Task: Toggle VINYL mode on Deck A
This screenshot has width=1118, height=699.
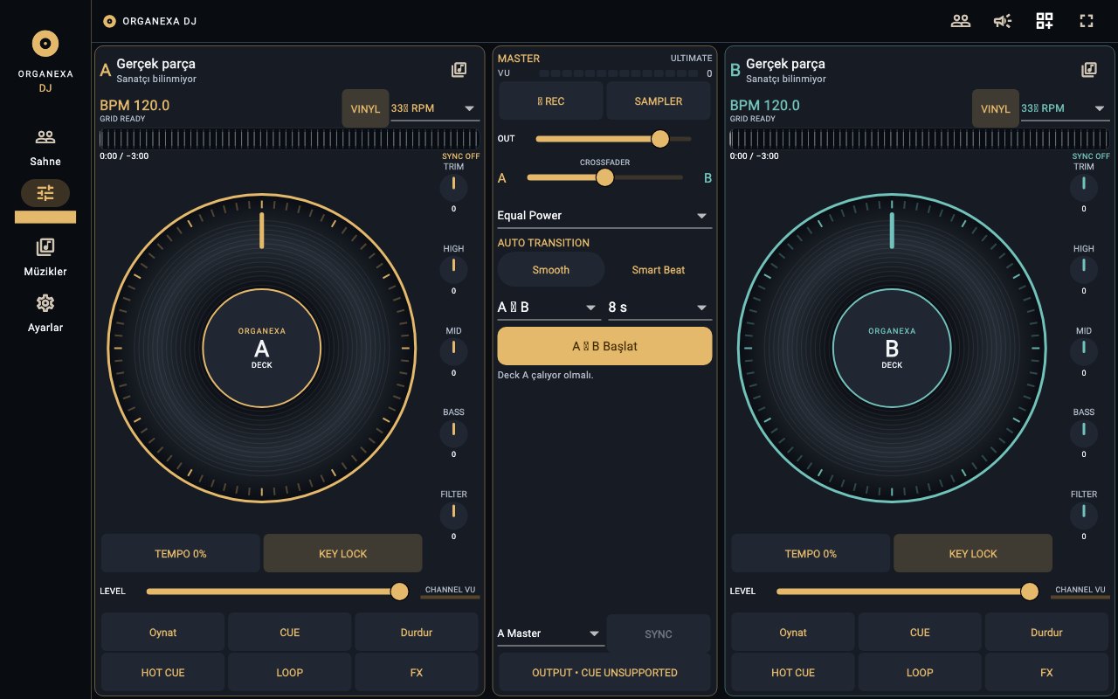Action: tap(365, 108)
